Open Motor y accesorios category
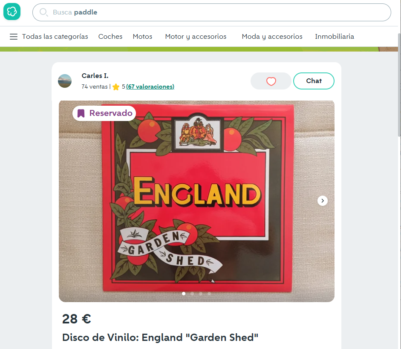Image resolution: width=401 pixels, height=349 pixels. (x=196, y=37)
